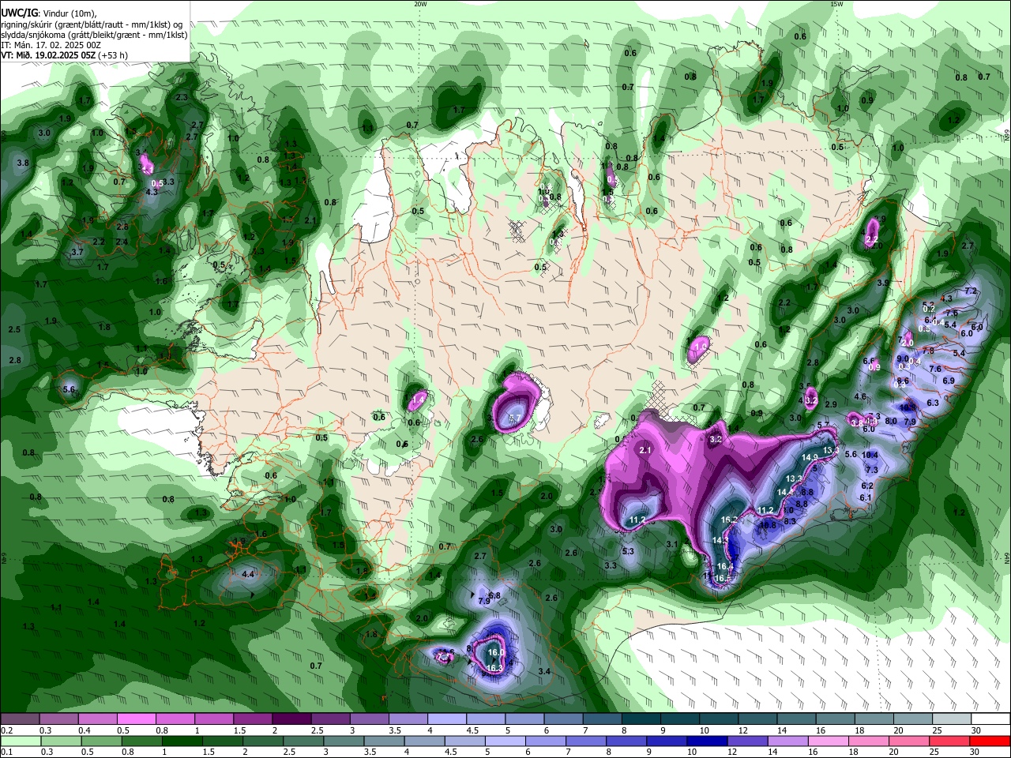The width and height of the screenshot is (1011, 758).
Task: Click the 'IT: Mán. 17. 02. 2025 00Z' line
Action: (51, 45)
